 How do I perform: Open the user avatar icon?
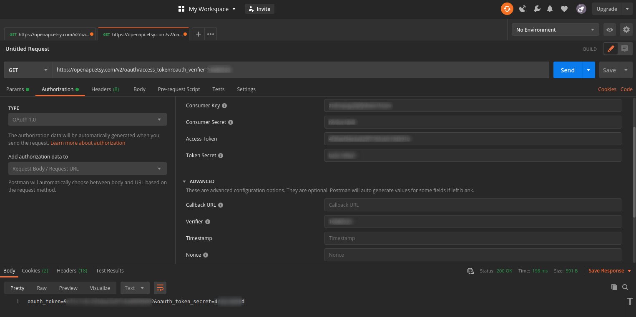click(x=581, y=9)
